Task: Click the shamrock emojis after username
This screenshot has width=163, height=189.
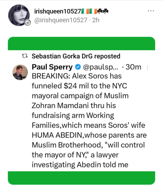Action: [x=103, y=11]
